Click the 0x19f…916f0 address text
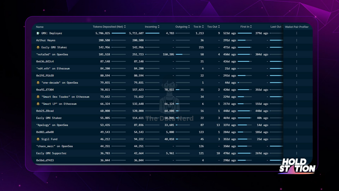The width and height of the screenshot is (339, 191). [45, 76]
